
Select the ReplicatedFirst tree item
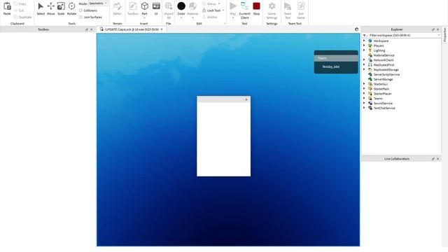(x=384, y=65)
